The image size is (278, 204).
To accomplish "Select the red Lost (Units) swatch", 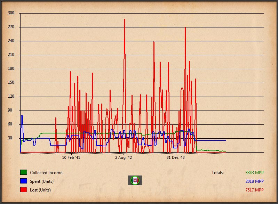I will [24, 190].
